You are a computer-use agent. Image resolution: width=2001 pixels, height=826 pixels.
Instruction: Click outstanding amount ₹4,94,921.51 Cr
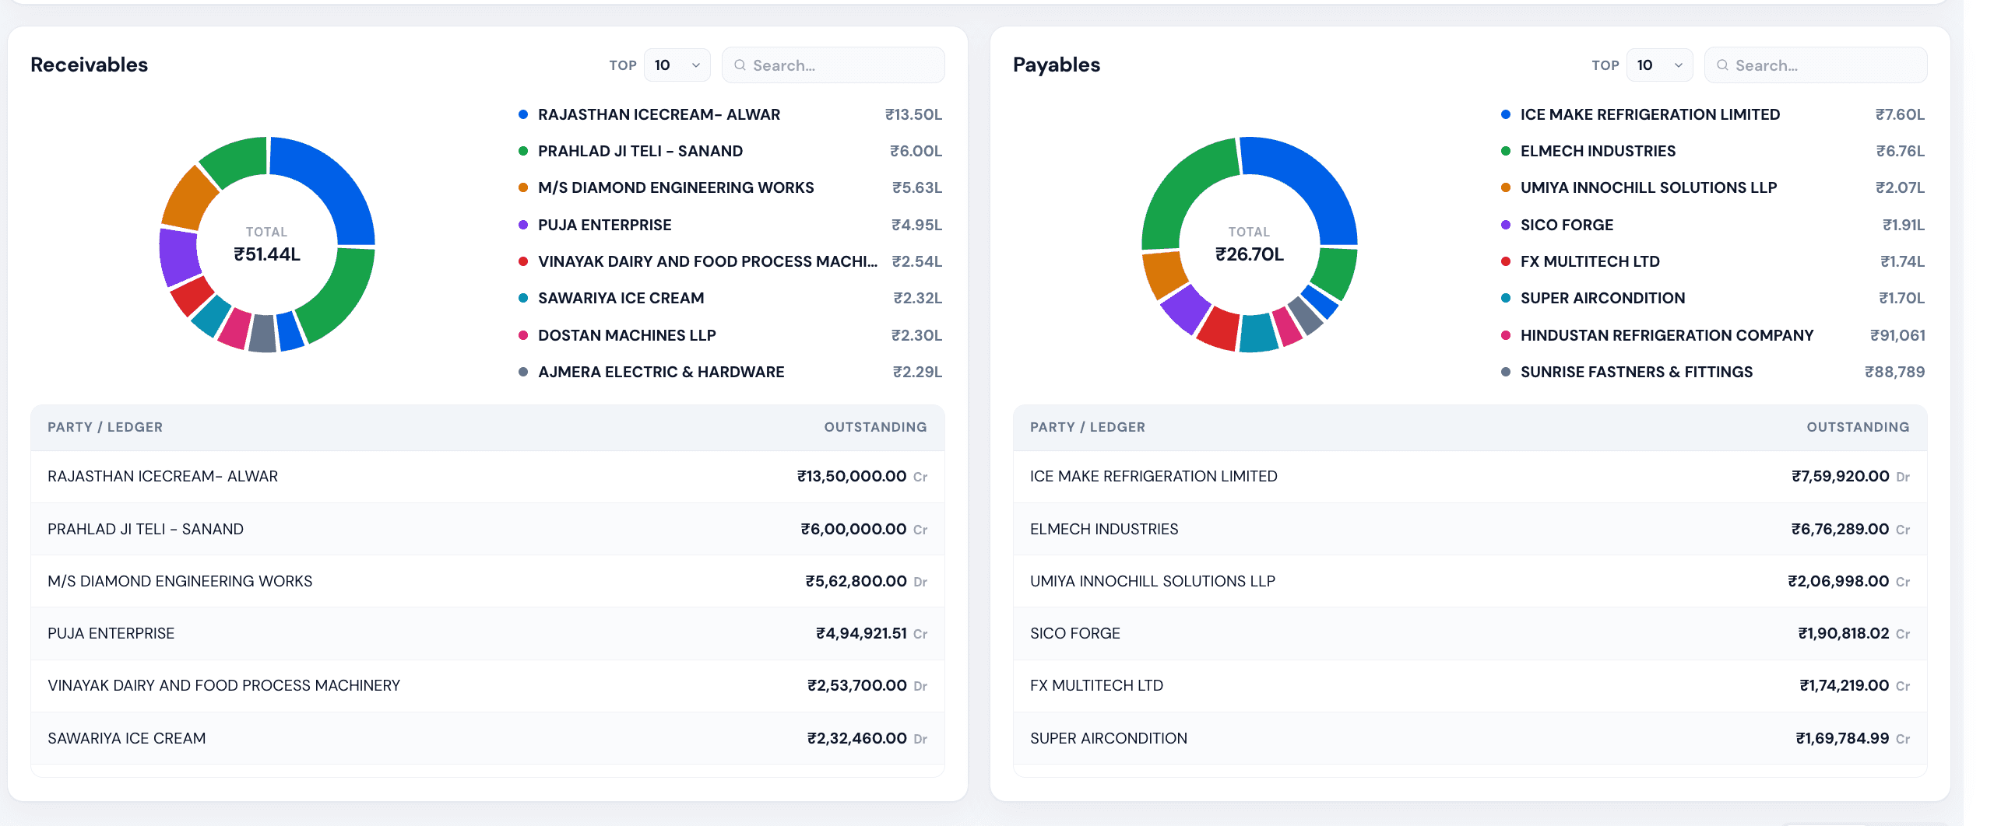pyautogui.click(x=871, y=633)
